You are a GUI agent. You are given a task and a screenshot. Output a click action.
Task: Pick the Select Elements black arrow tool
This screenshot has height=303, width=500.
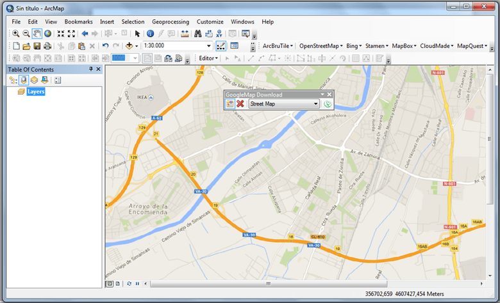(137, 33)
